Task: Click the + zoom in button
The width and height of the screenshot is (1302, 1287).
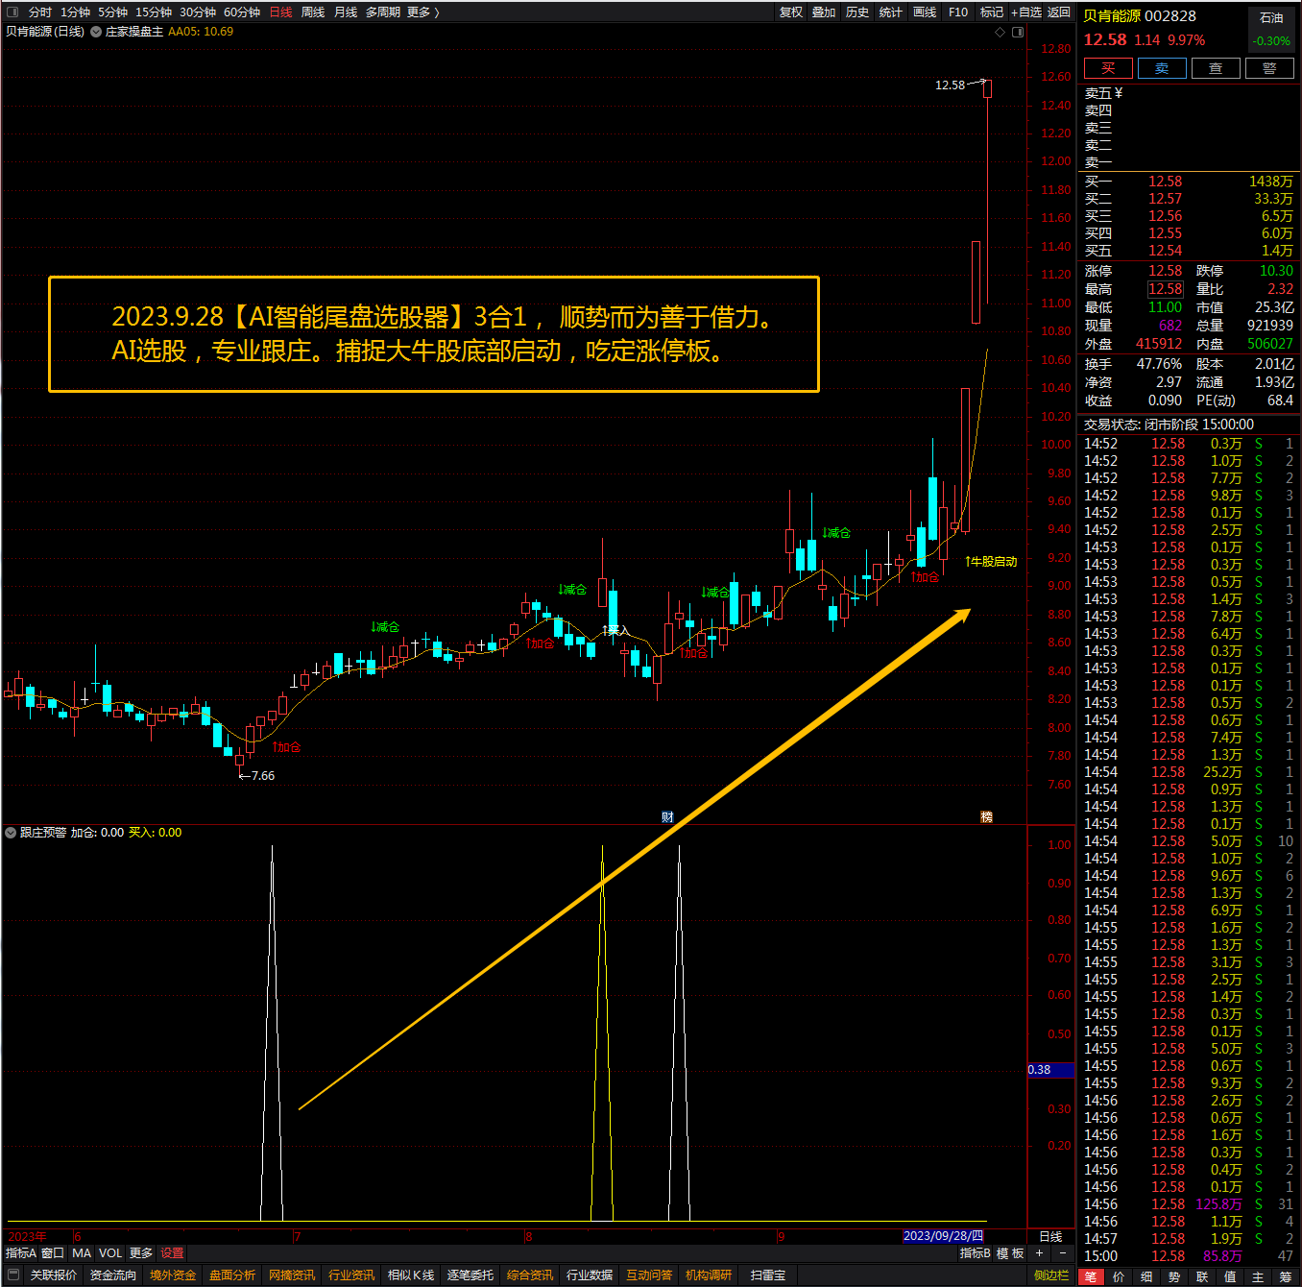Action: click(x=1039, y=1253)
